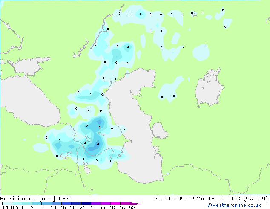Click the legend label '15'

63,207
